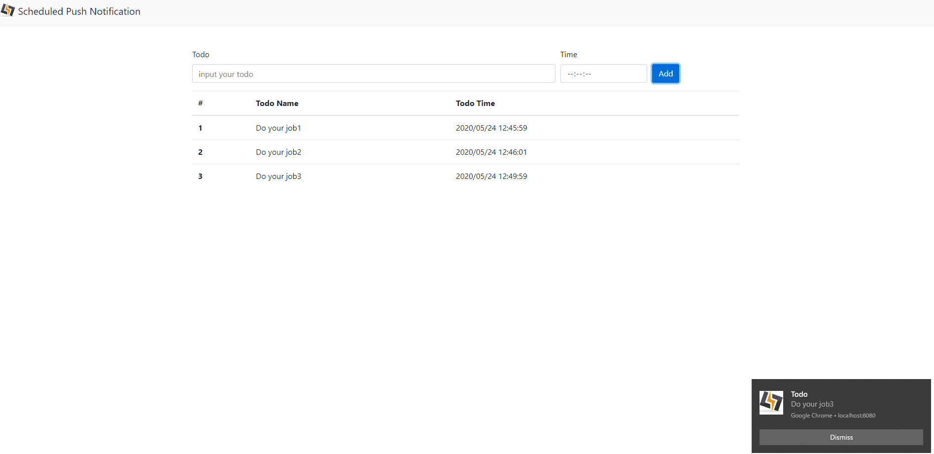Click the notification's app logo icon
934x454 pixels.
tap(771, 402)
